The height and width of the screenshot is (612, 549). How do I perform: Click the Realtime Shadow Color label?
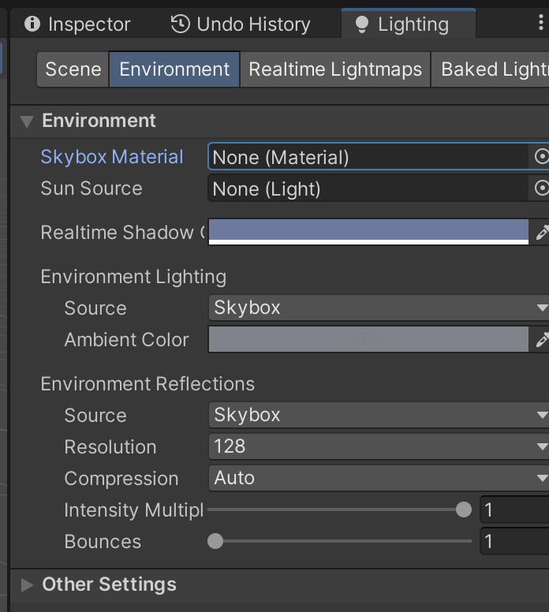pos(122,233)
